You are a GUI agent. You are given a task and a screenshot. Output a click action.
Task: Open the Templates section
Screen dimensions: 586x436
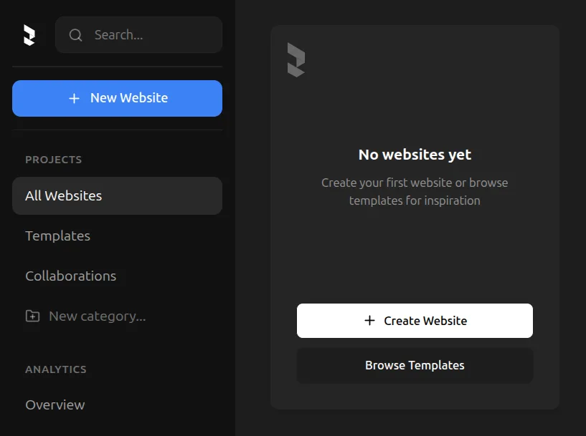[58, 236]
